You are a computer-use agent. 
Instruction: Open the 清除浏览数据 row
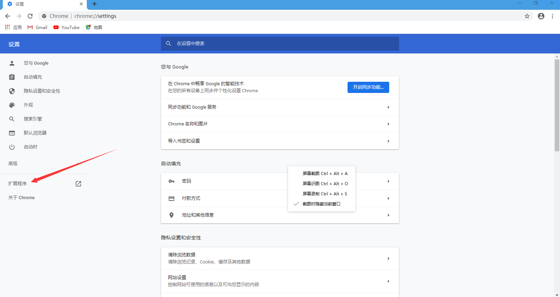click(x=280, y=259)
